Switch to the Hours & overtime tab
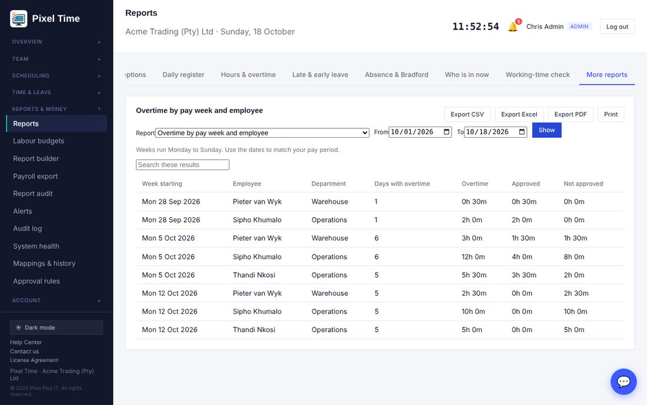The height and width of the screenshot is (405, 647). (x=248, y=75)
